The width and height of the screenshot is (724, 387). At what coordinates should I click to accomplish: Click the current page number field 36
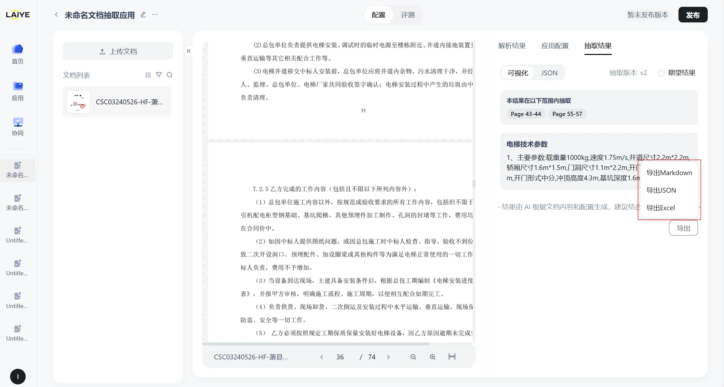coord(340,357)
